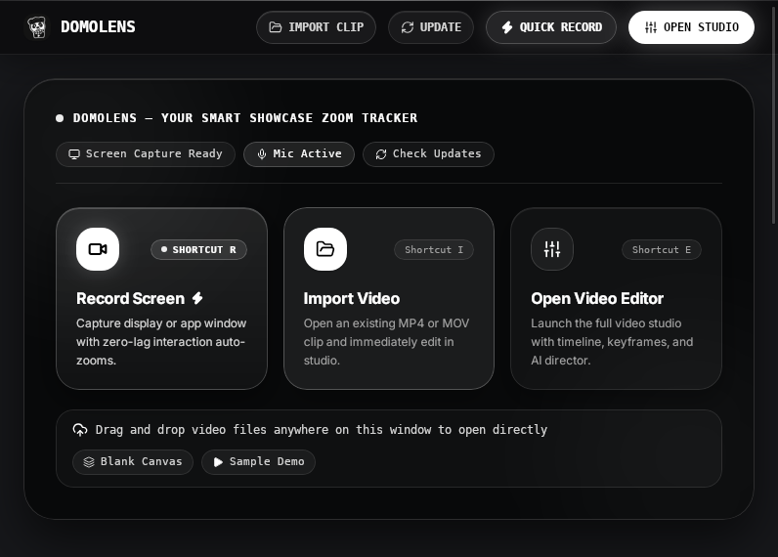Launch Open Studio from the header
The height and width of the screenshot is (557, 778).
point(691,27)
